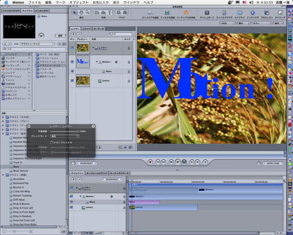The image size is (293, 235).
Task: Click the Library toolbar icon
Action: pyautogui.click(x=239, y=13)
